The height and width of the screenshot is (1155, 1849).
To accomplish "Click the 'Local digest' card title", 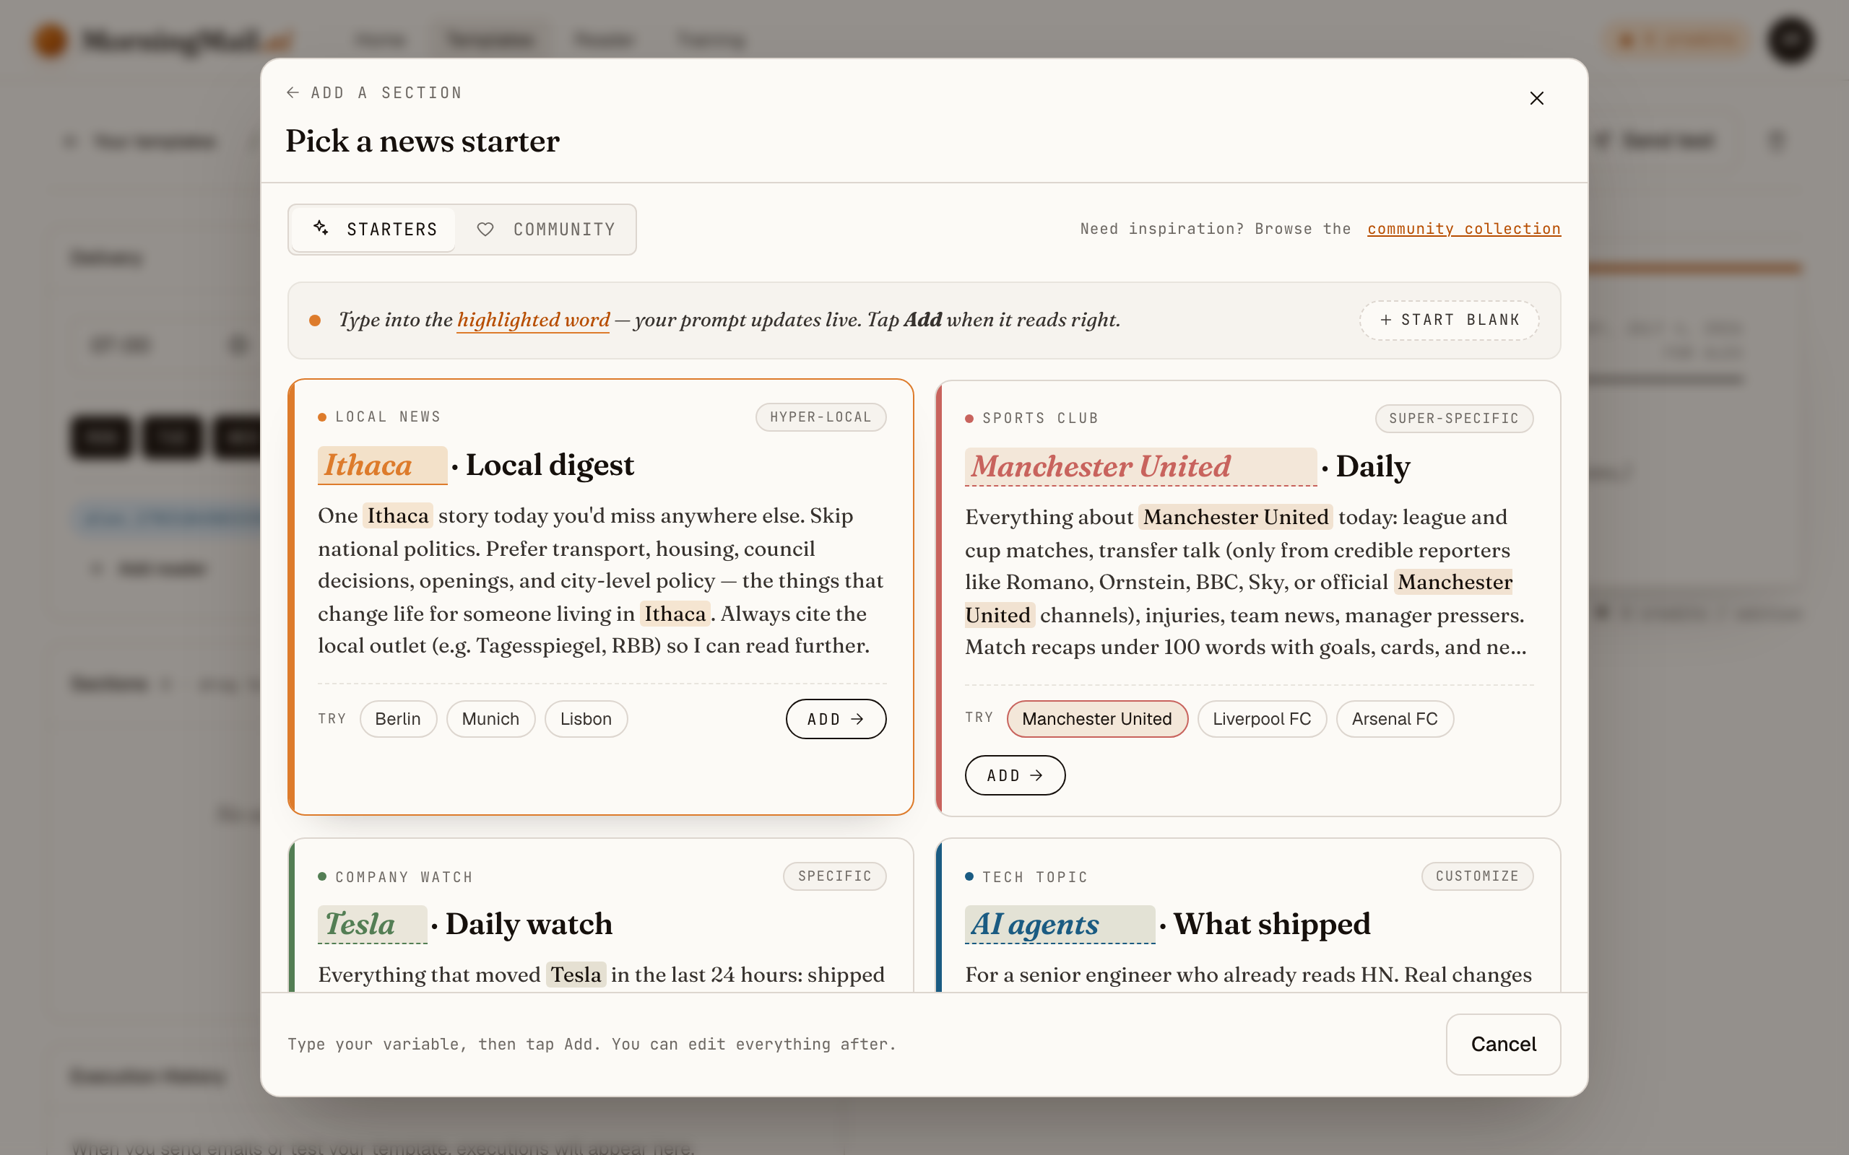I will 550,465.
